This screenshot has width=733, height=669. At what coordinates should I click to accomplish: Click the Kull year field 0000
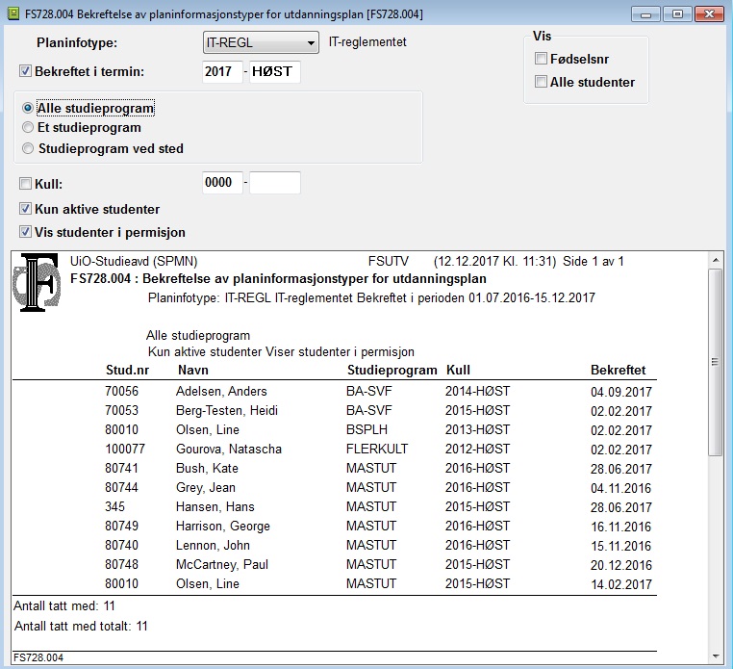(x=222, y=183)
